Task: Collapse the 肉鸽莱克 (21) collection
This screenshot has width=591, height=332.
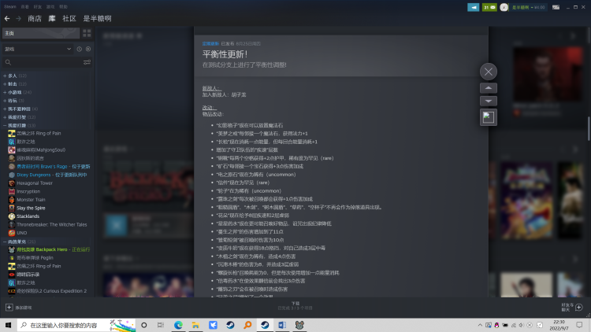Action: pos(20,242)
